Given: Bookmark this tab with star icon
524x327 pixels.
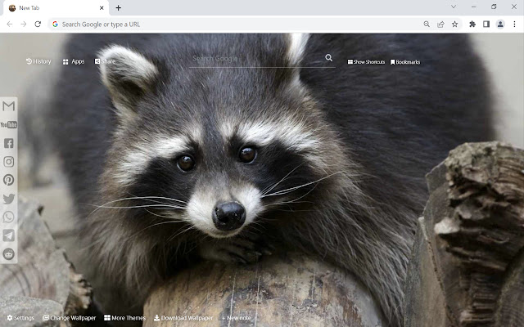Looking at the screenshot, I should (454, 24).
